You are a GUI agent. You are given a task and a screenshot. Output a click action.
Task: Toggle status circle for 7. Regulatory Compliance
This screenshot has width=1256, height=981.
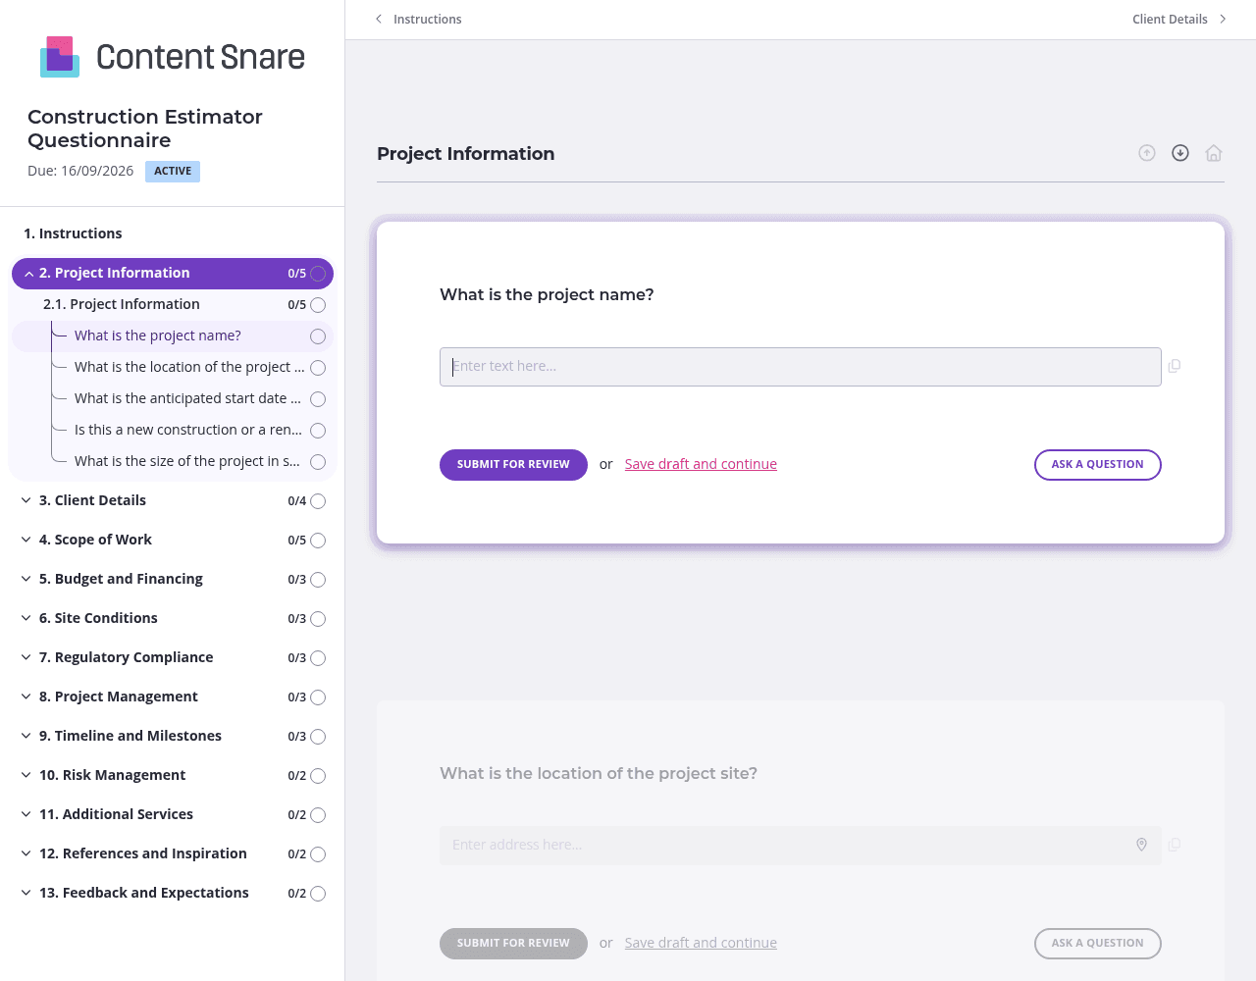318,658
